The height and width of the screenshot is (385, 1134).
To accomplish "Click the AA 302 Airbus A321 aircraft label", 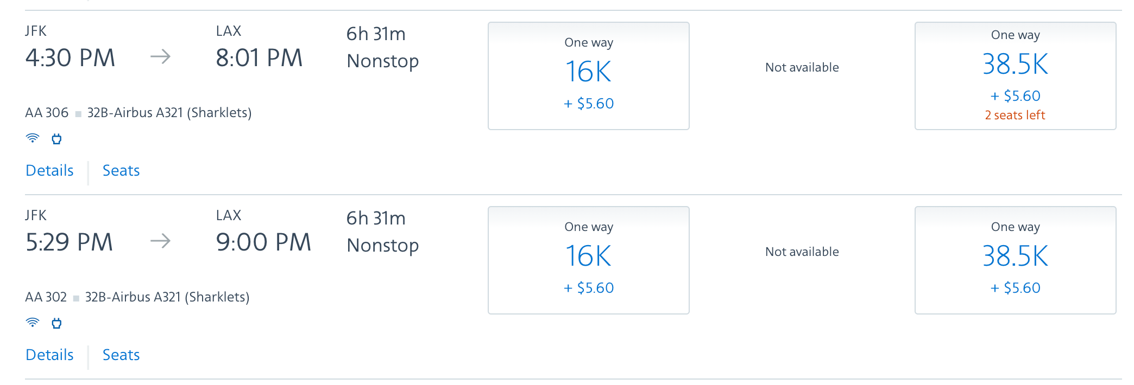I will click(x=167, y=297).
